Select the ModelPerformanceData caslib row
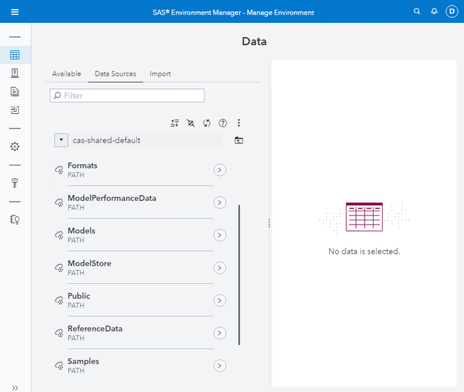 click(141, 202)
